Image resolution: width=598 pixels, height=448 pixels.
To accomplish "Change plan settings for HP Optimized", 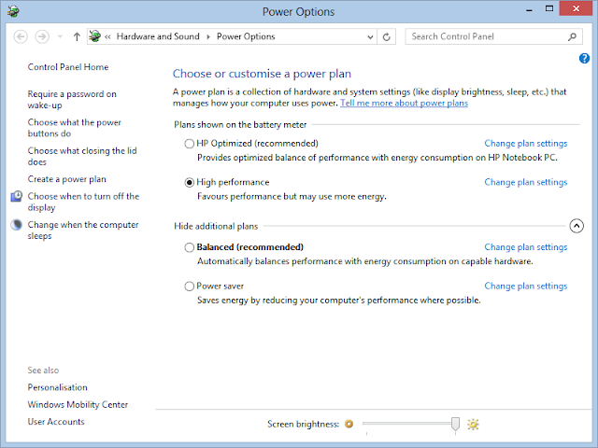I will pos(525,144).
